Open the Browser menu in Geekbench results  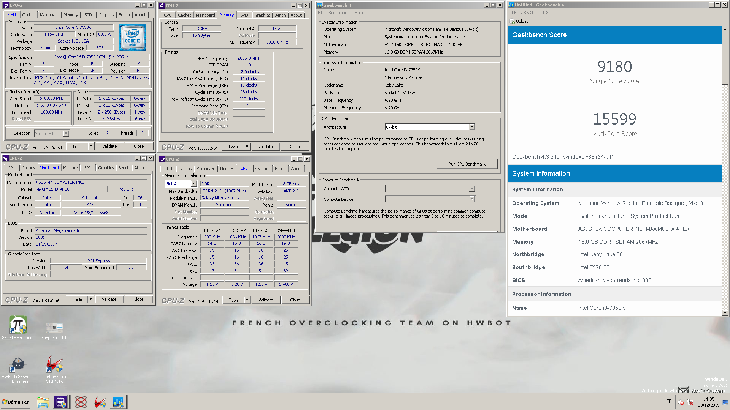(x=527, y=12)
